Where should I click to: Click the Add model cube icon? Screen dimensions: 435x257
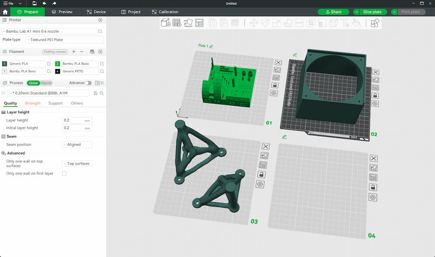click(166, 23)
